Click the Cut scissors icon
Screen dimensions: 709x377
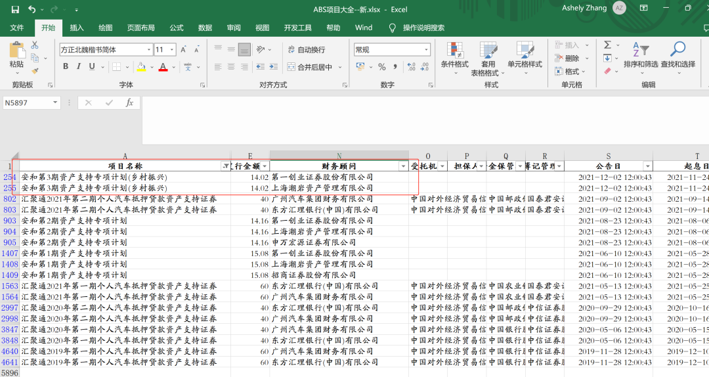35,45
